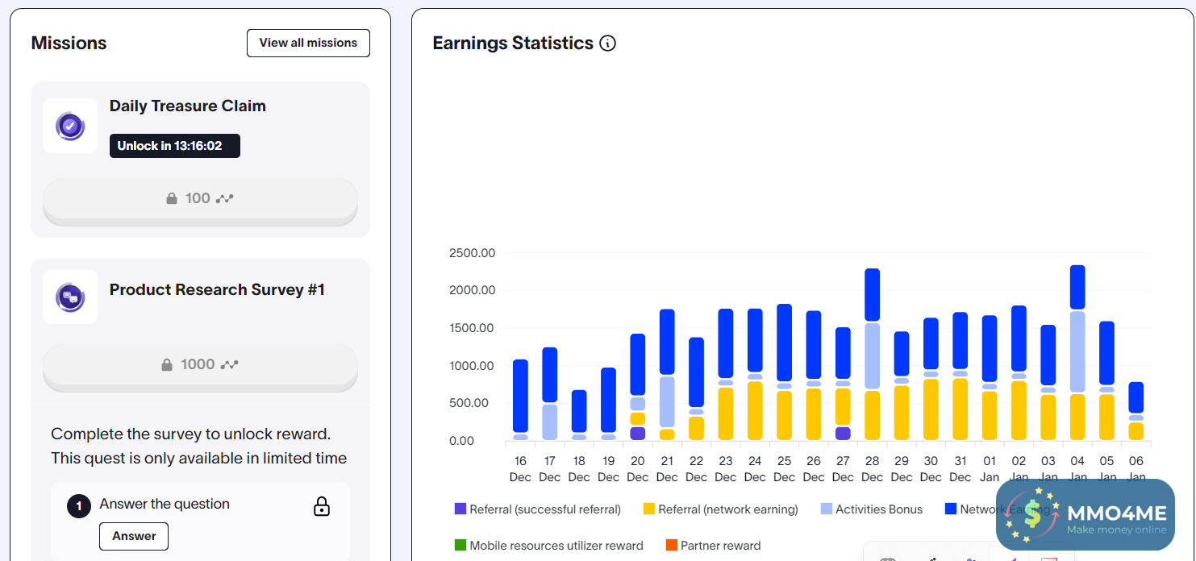Click the light blue segment of 28 Dec bar
The width and height of the screenshot is (1196, 561).
click(x=872, y=355)
